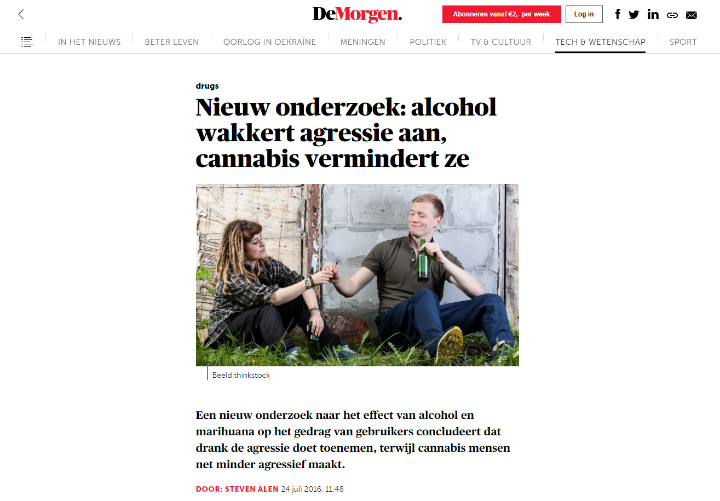The height and width of the screenshot is (501, 720).
Task: Open the In het nieuws section
Action: tap(89, 42)
